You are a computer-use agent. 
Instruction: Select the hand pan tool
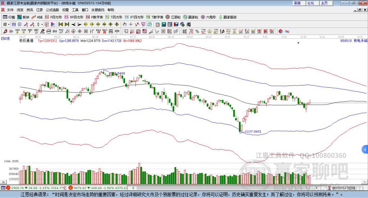click(x=125, y=24)
